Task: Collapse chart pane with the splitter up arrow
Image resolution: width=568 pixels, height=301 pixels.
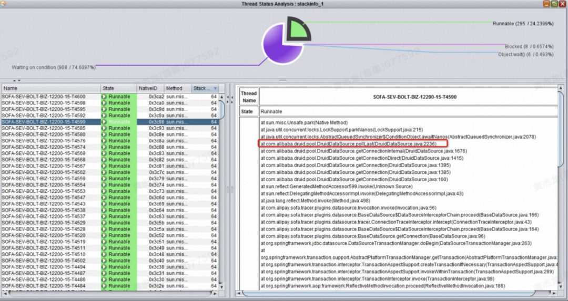Action: point(15,80)
